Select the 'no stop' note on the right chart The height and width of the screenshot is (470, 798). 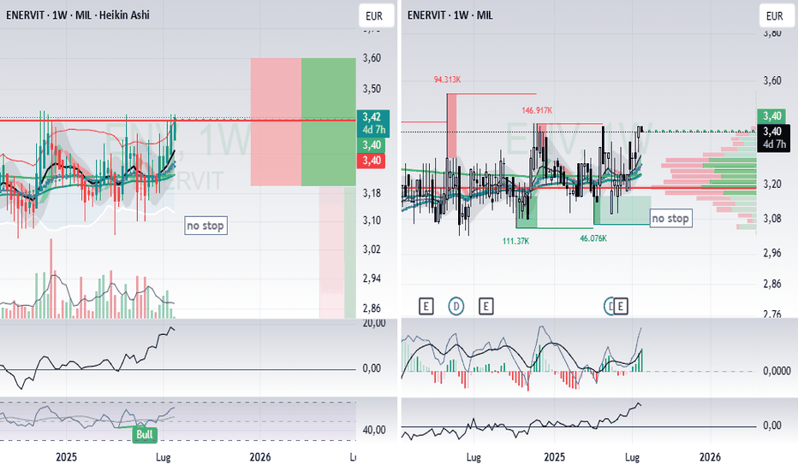coord(670,219)
